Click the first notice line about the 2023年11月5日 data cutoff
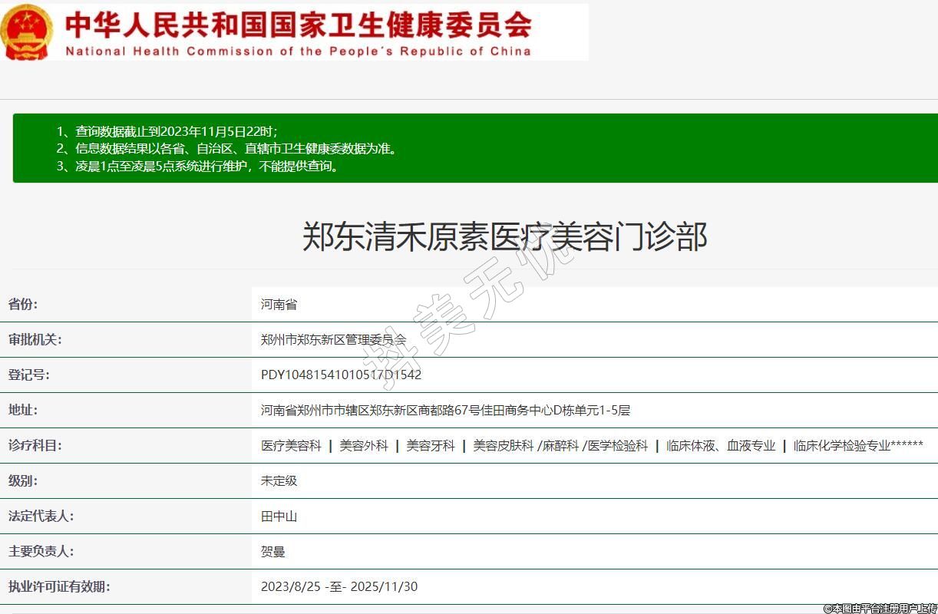The width and height of the screenshot is (938, 614). (x=167, y=131)
